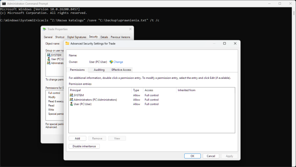
Task: Click the Command Prompt icon in title bar
Action: (4, 3)
